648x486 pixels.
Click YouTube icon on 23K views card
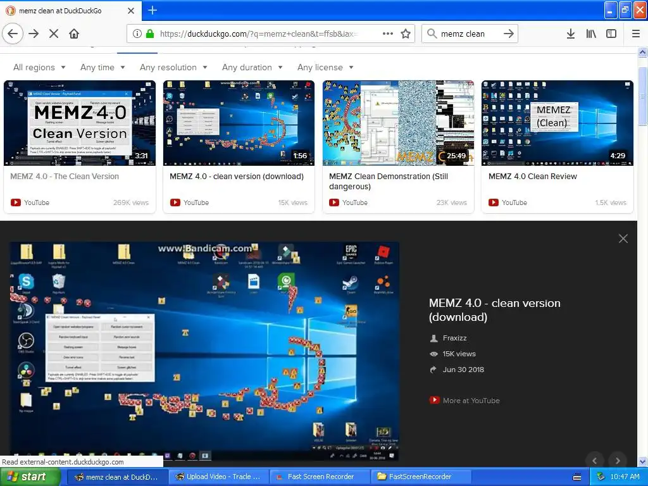tap(334, 202)
